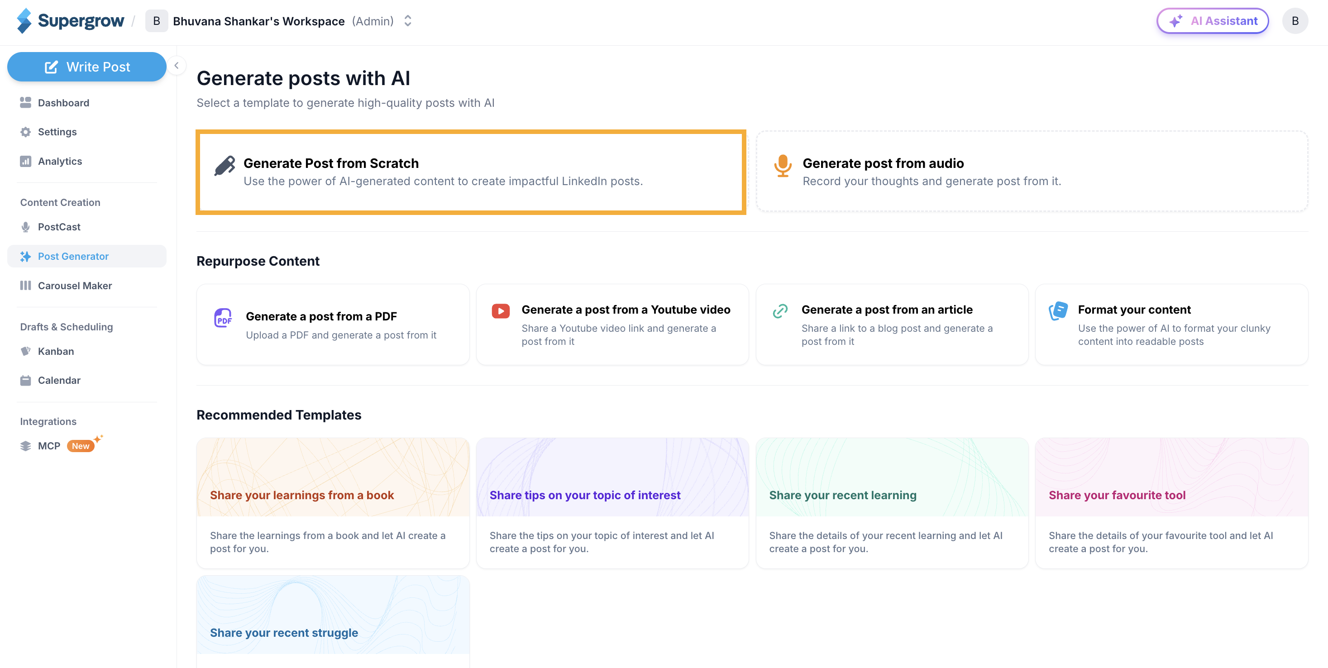Choose Share tips on your topic template

click(612, 503)
